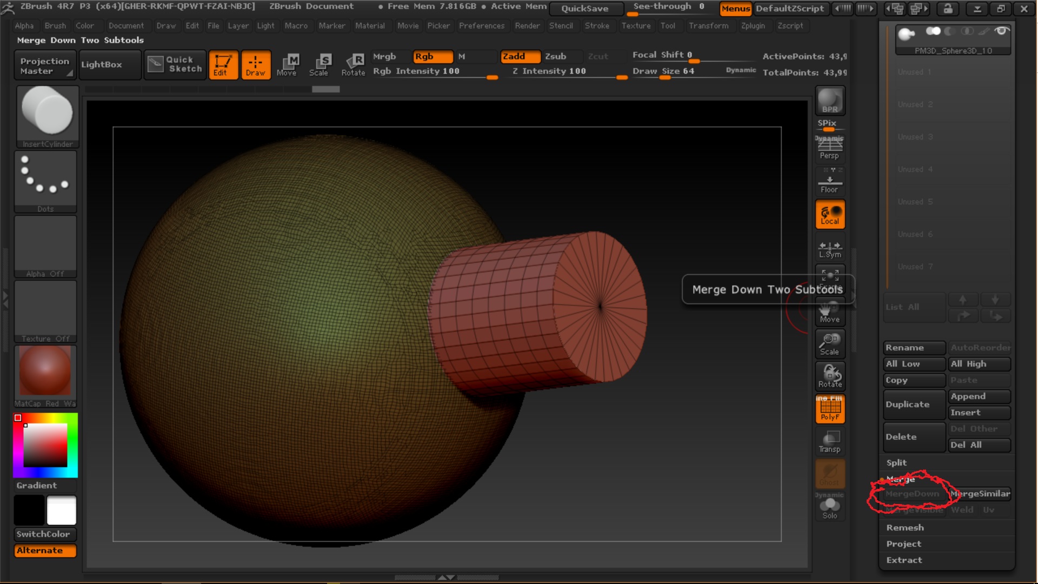Open the Zplugin menu
Image resolution: width=1038 pixels, height=584 pixels.
(753, 25)
